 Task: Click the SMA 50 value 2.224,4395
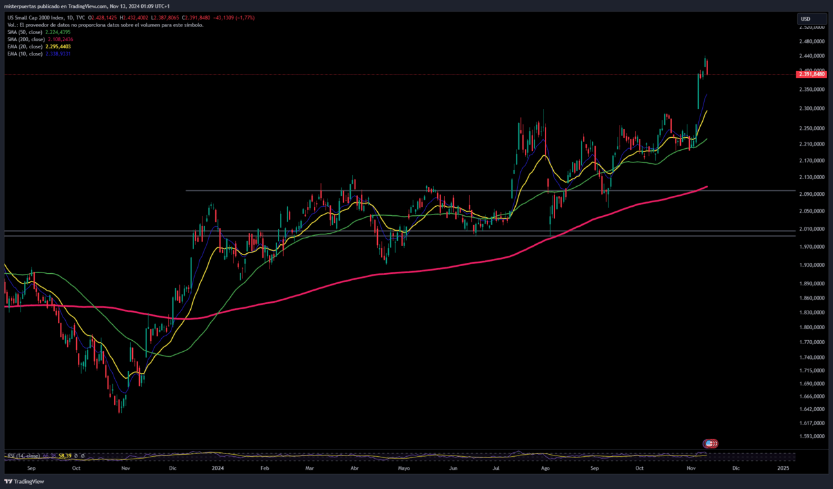tap(59, 32)
